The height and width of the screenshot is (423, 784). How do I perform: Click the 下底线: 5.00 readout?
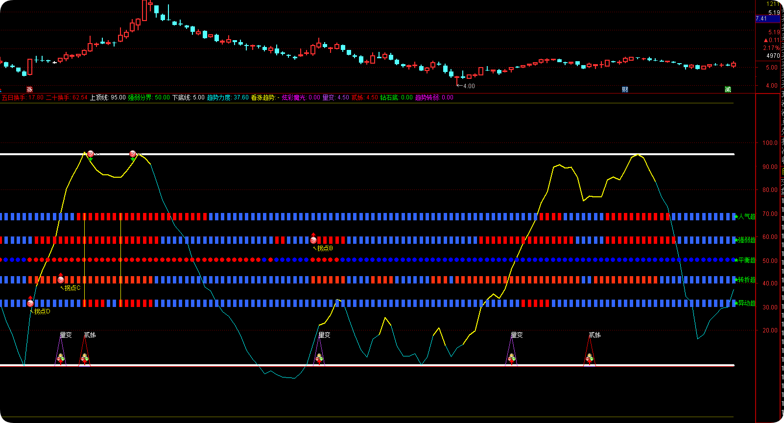(189, 97)
